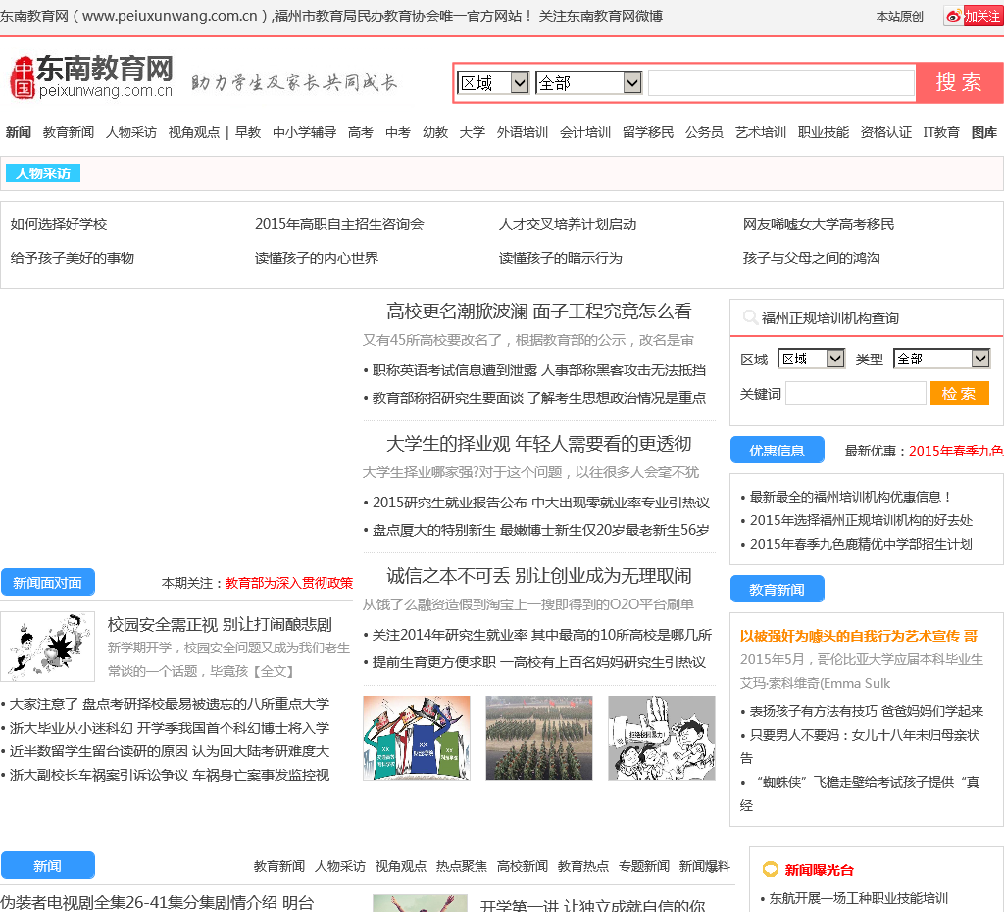This screenshot has height=912, width=1004.
Task: Open 视角观点 in the main navigation
Action: coord(194,132)
